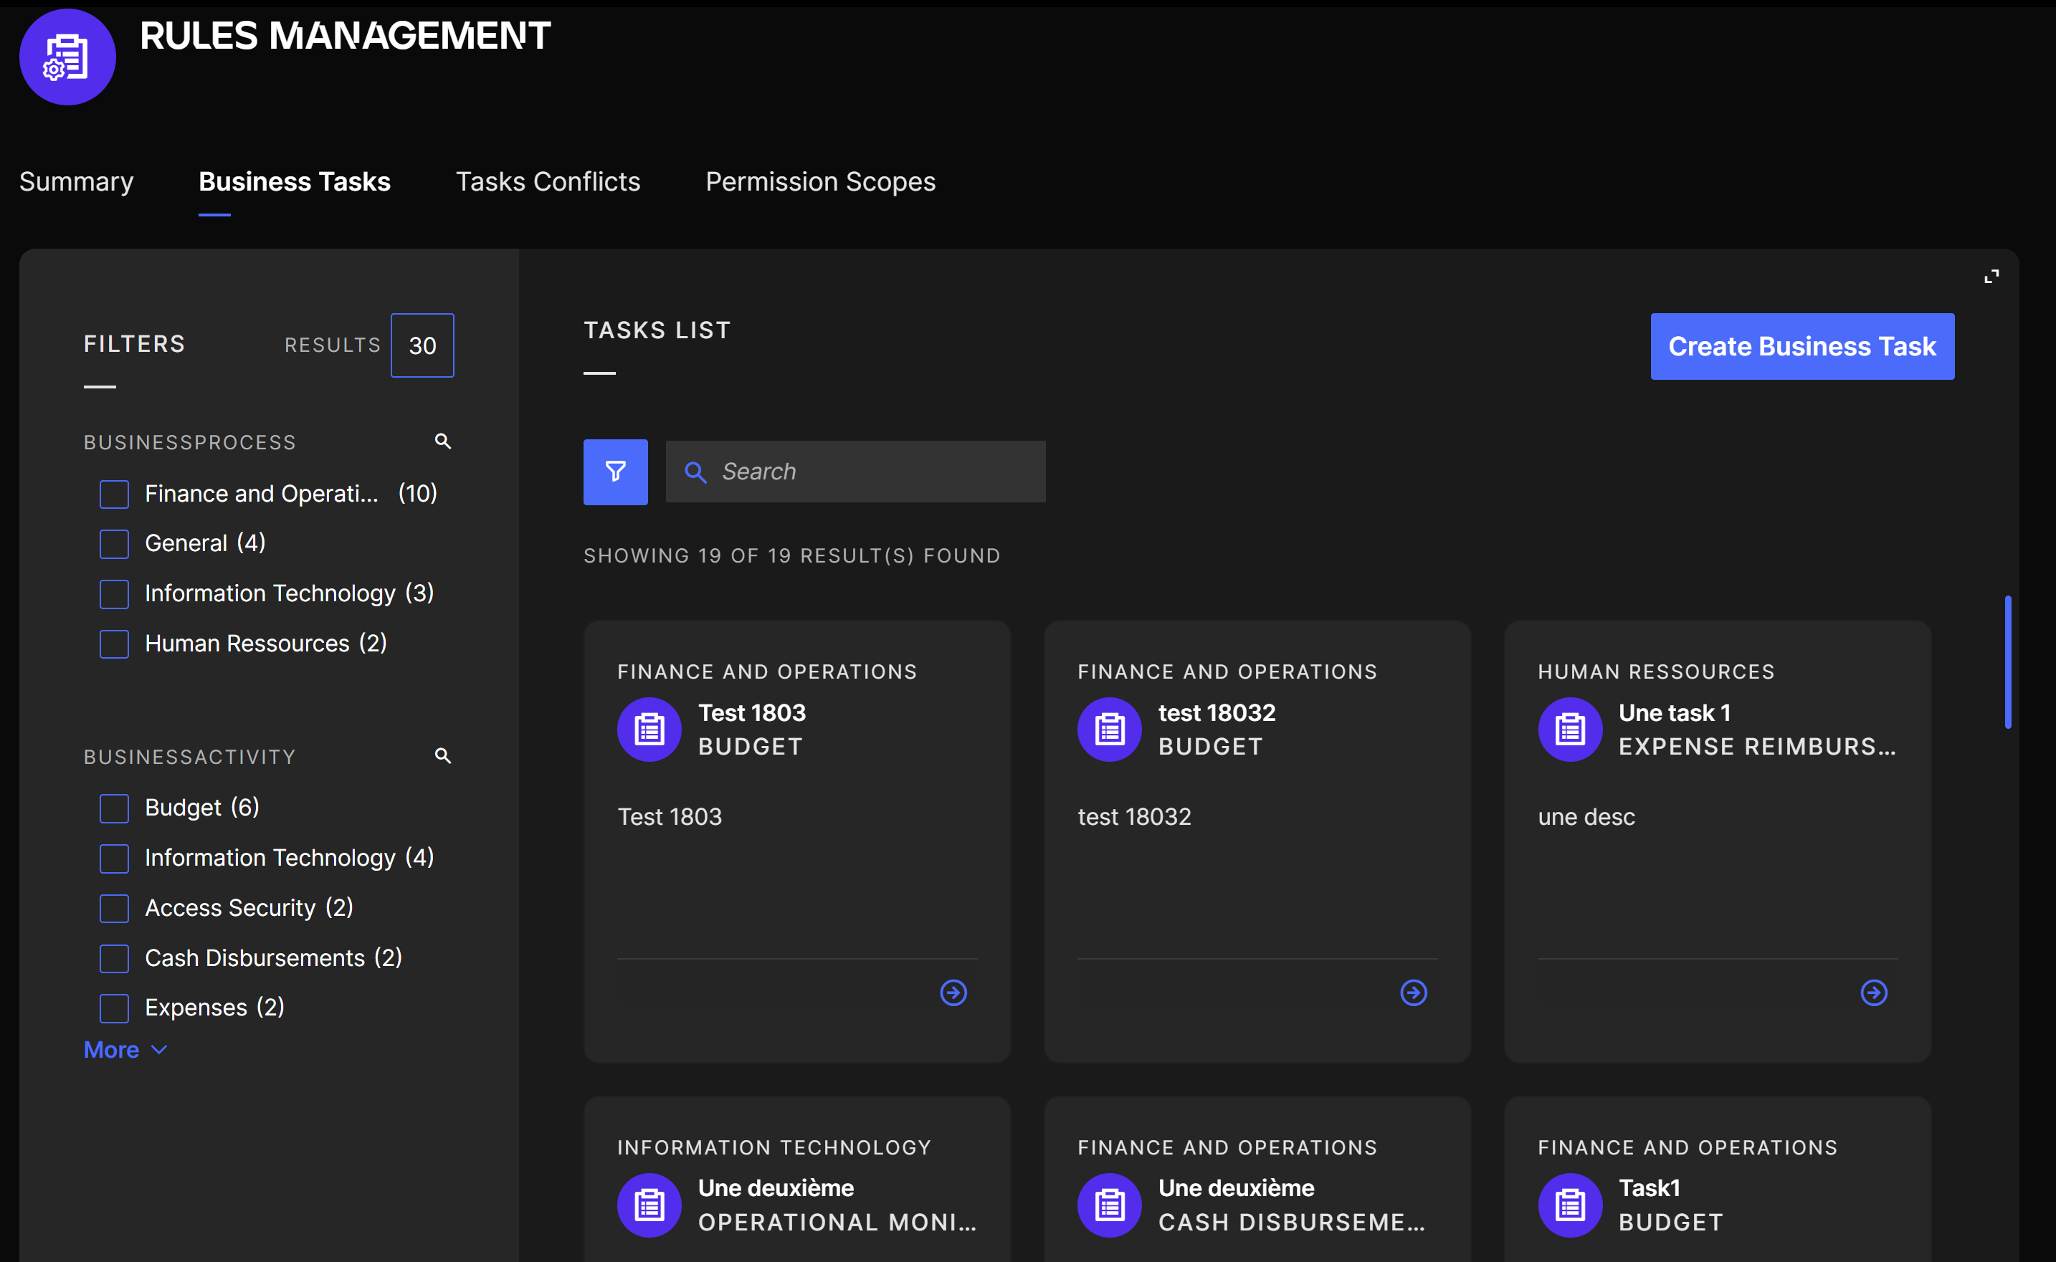Open test 18032 card via arrow icon
Screen dimensions: 2056x1262
coord(1413,993)
